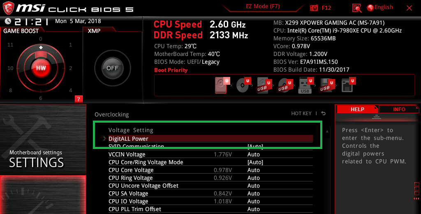Viewport: 421px width, 214px height.
Task: Click the clock icon beside the time
Action: 8,21
